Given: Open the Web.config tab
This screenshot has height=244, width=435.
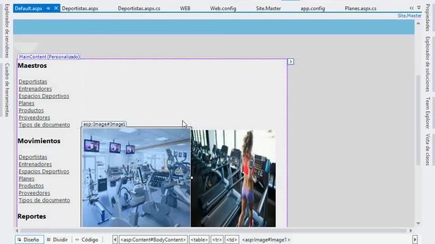Looking at the screenshot, I should tap(223, 8).
